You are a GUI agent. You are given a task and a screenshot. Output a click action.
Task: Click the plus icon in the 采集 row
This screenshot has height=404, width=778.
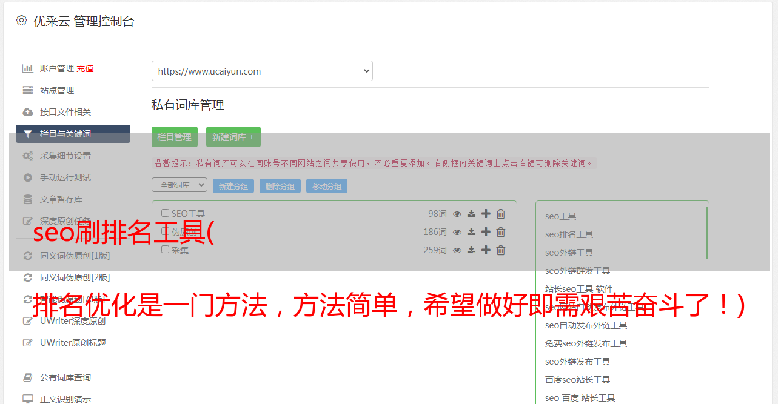(x=486, y=250)
